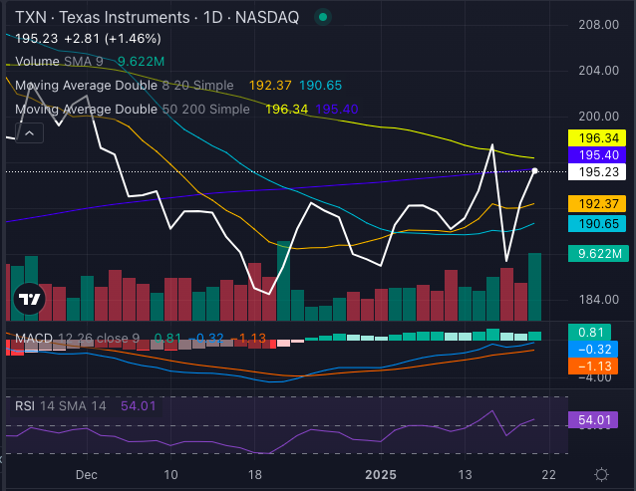Collapse the indicator legend with the chevron button

(x=29, y=132)
